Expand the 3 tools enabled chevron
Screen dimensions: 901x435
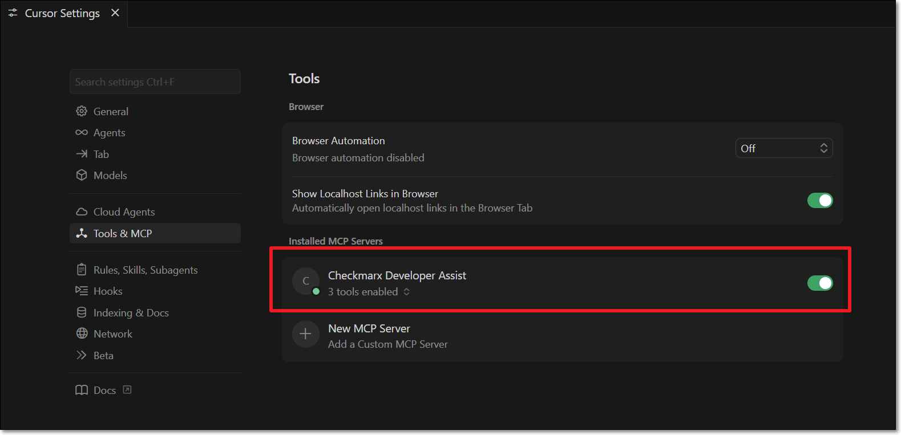[x=406, y=292]
